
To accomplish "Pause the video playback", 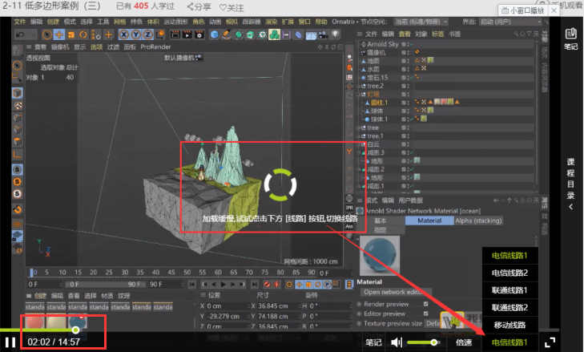I will click(10, 342).
